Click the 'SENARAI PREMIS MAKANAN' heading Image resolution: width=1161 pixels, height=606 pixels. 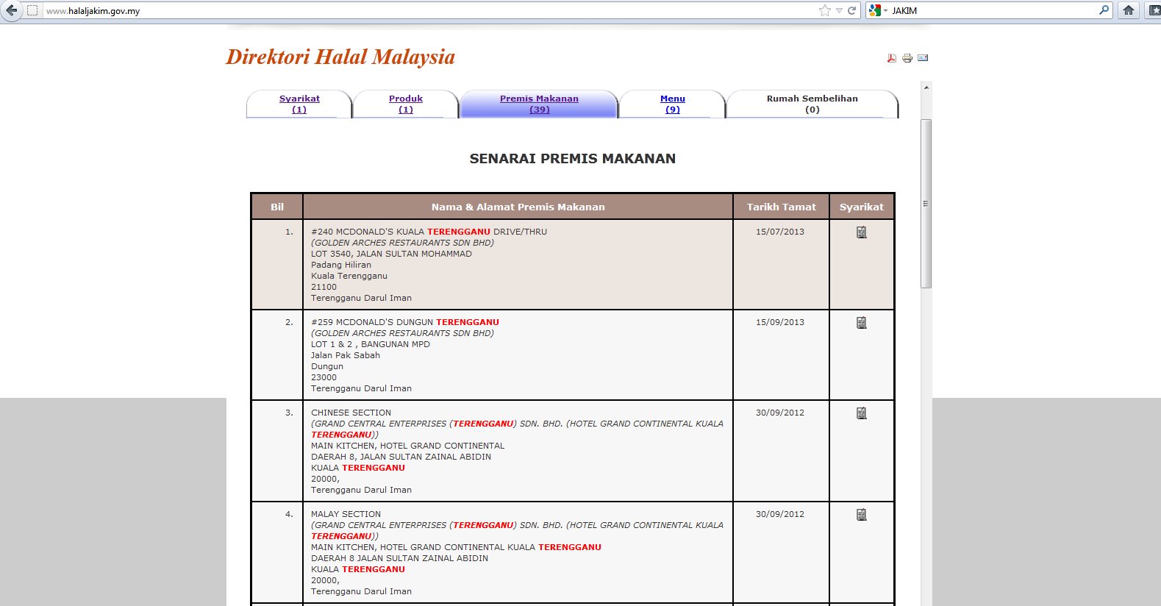[x=573, y=158]
